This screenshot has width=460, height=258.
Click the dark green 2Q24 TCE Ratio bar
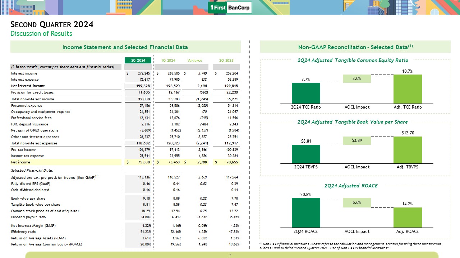click(305, 93)
